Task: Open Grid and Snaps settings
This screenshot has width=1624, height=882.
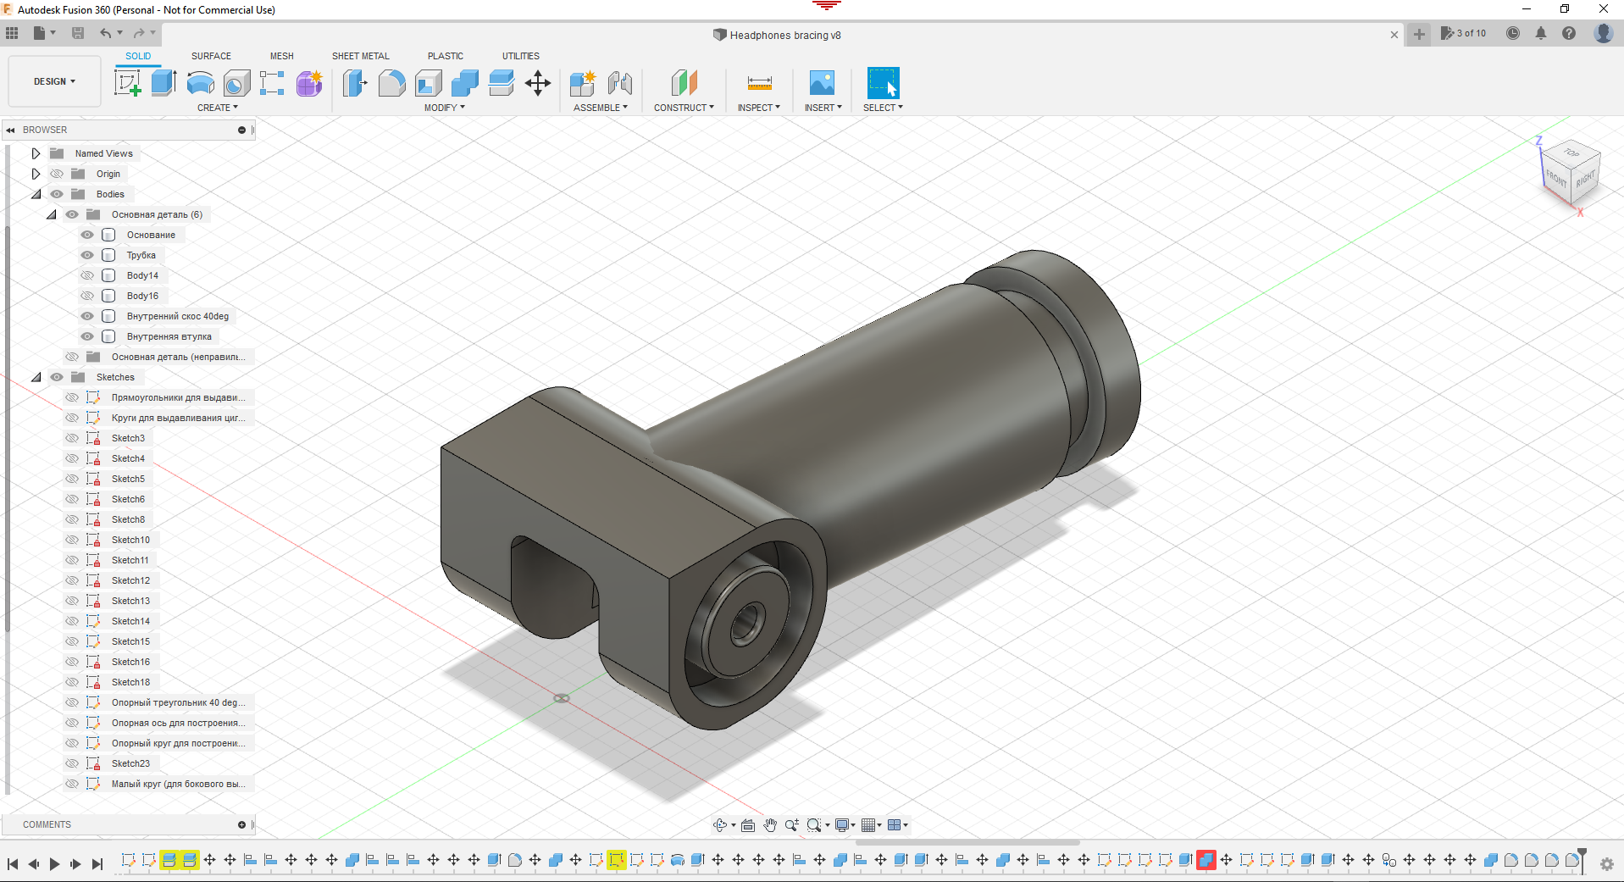Action: coord(870,825)
